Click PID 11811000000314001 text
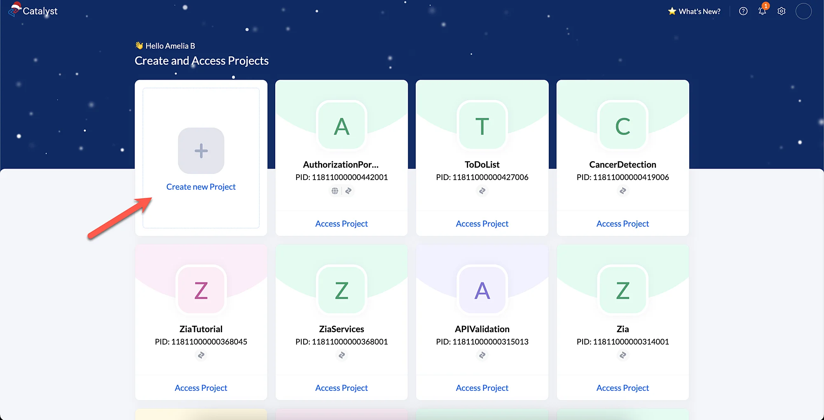 tap(623, 342)
